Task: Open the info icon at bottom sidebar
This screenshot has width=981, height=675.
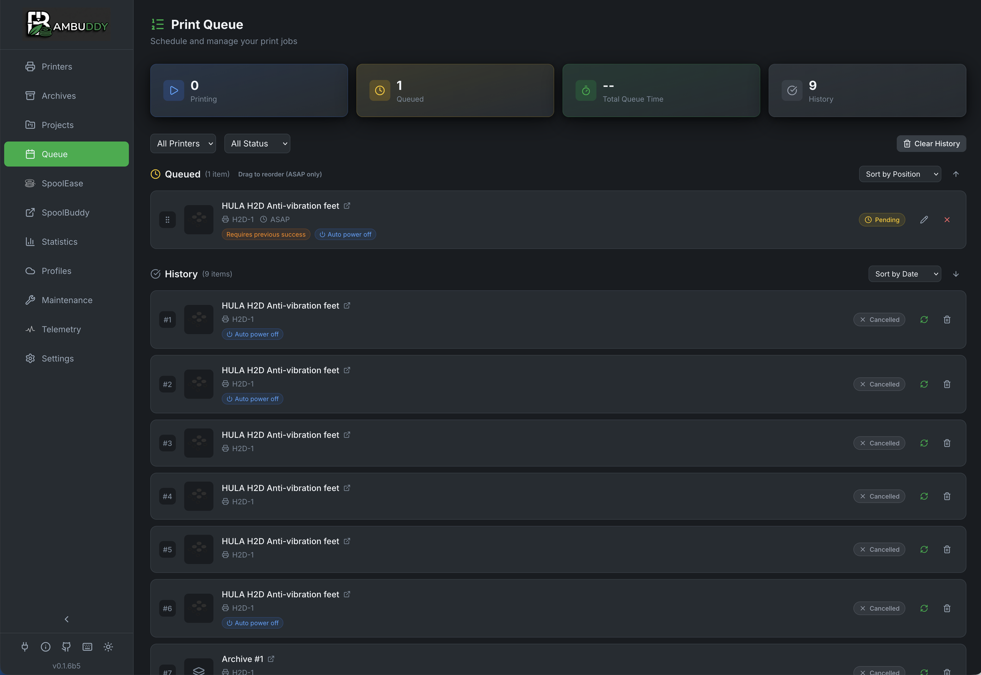Action: pos(45,646)
